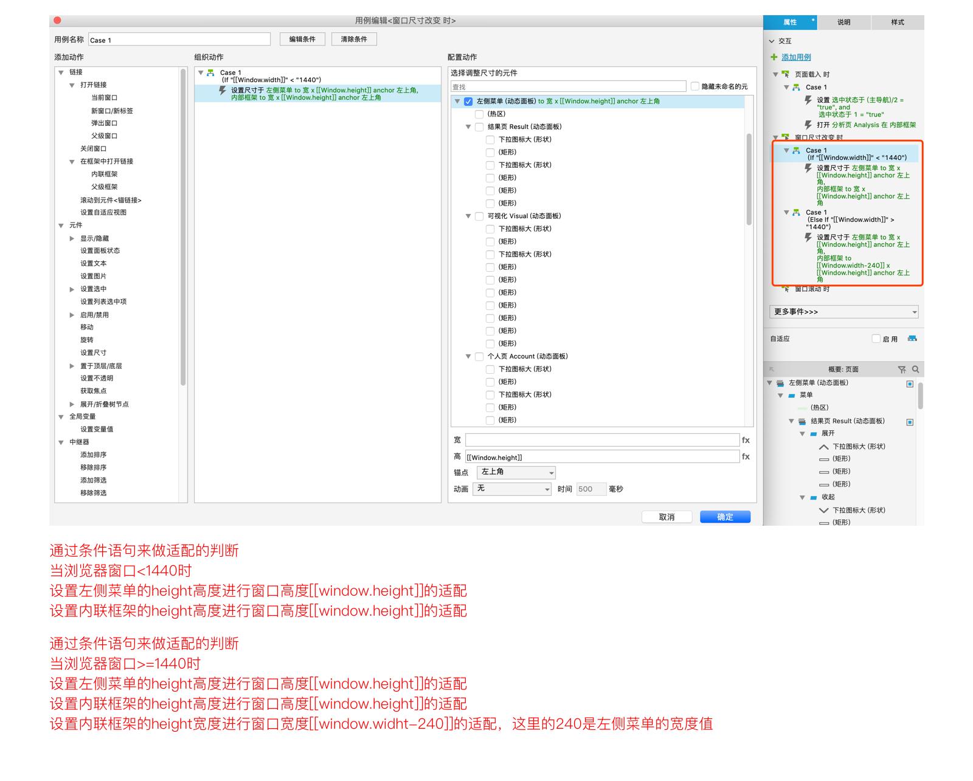973x781 pixels.
Task: Click the green plus icon beside 添加用例
Action: click(774, 57)
